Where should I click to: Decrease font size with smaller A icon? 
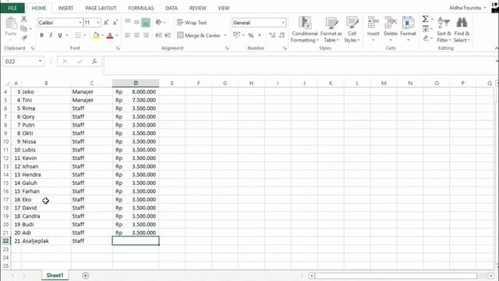(115, 23)
